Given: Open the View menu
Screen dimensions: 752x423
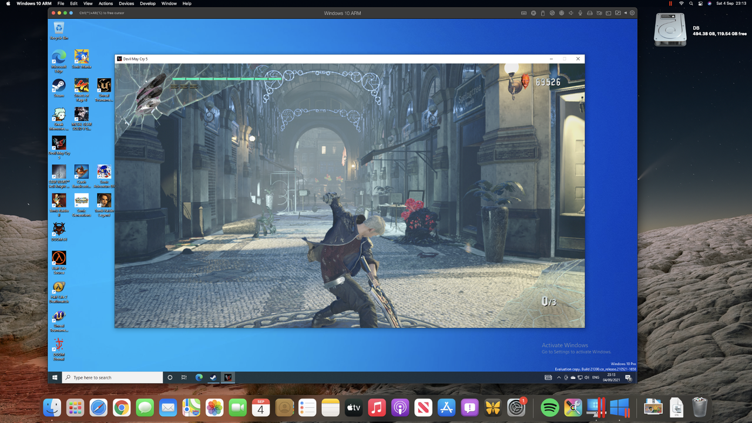Looking at the screenshot, I should pyautogui.click(x=88, y=4).
